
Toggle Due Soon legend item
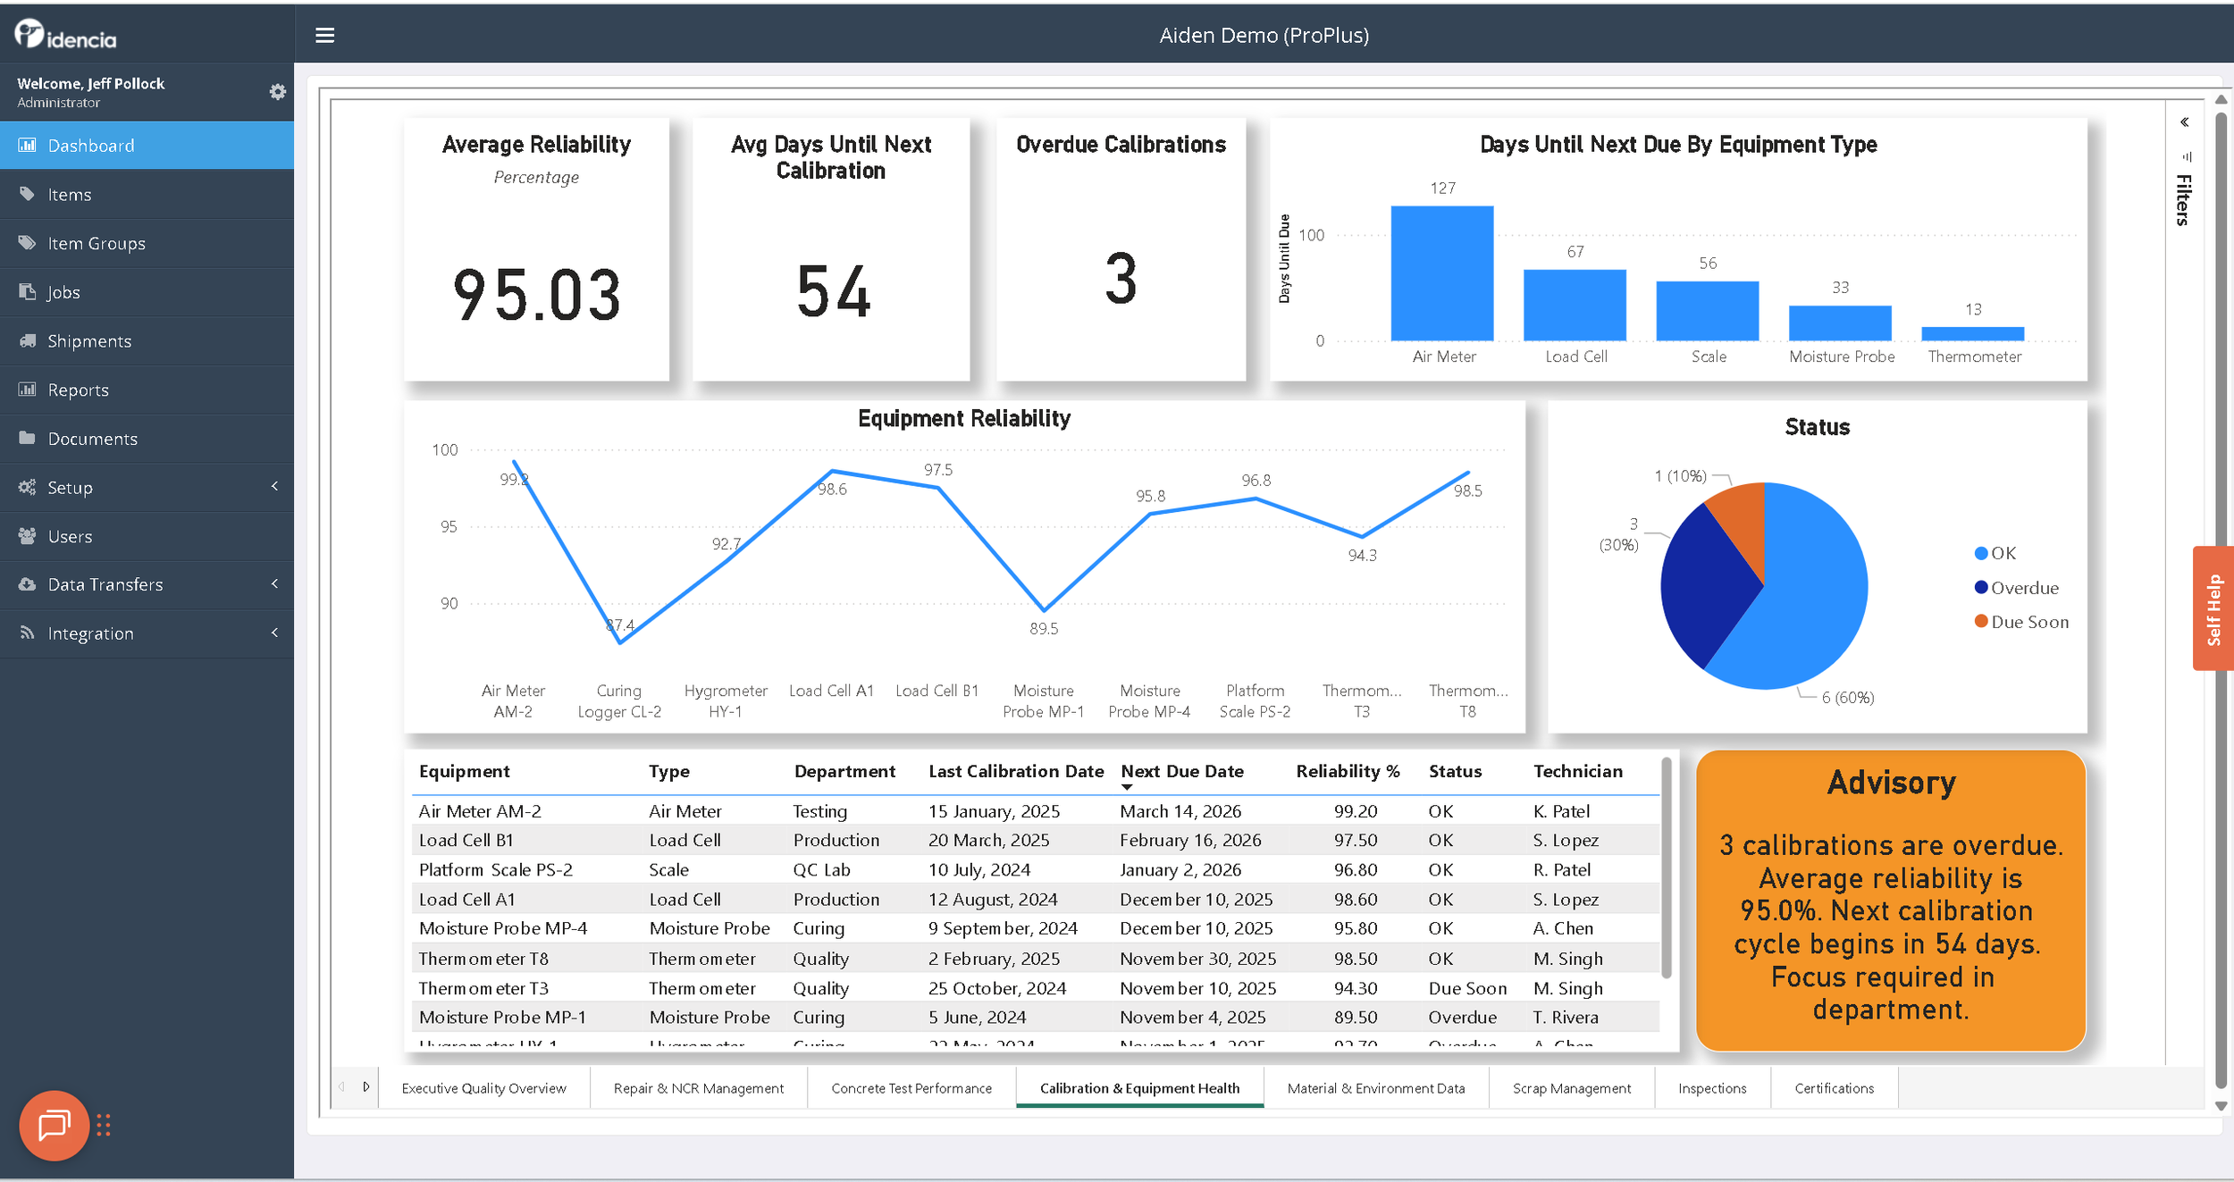tap(2020, 622)
